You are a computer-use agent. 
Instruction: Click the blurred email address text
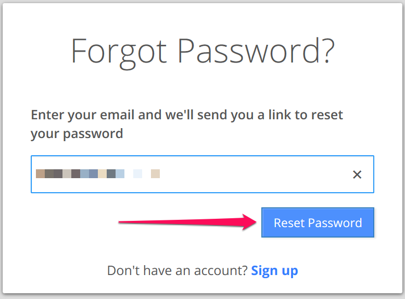(98, 174)
